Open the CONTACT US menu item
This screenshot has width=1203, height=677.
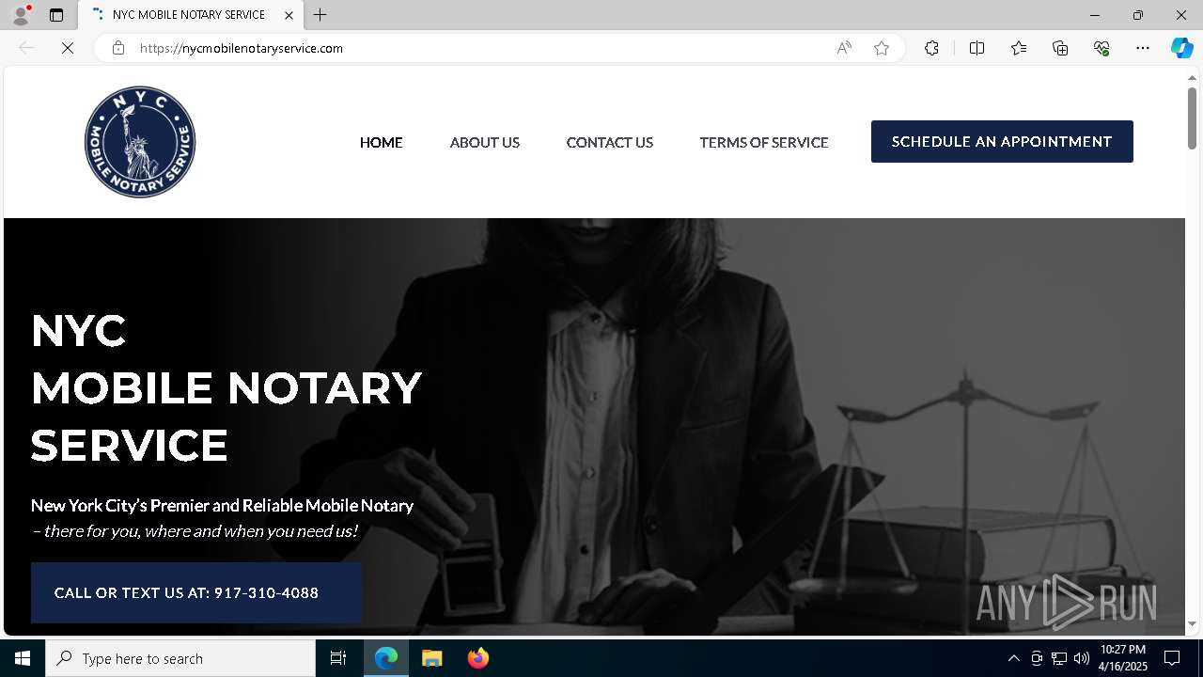(x=610, y=142)
